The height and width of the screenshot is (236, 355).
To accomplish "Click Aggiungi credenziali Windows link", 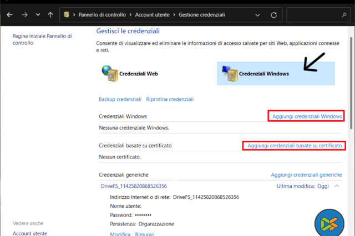I will pos(307,116).
